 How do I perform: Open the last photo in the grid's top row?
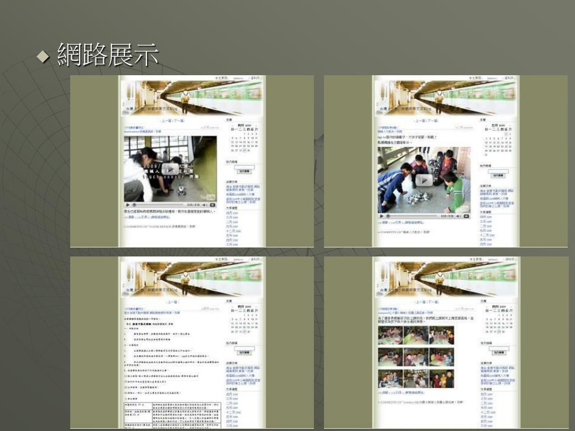click(x=441, y=336)
